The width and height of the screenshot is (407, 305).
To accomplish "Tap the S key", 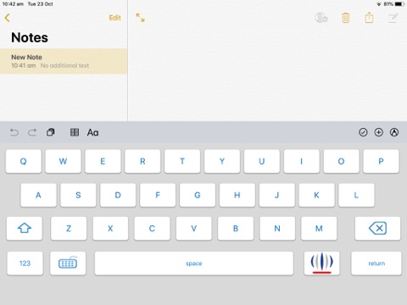I will click(x=78, y=195).
